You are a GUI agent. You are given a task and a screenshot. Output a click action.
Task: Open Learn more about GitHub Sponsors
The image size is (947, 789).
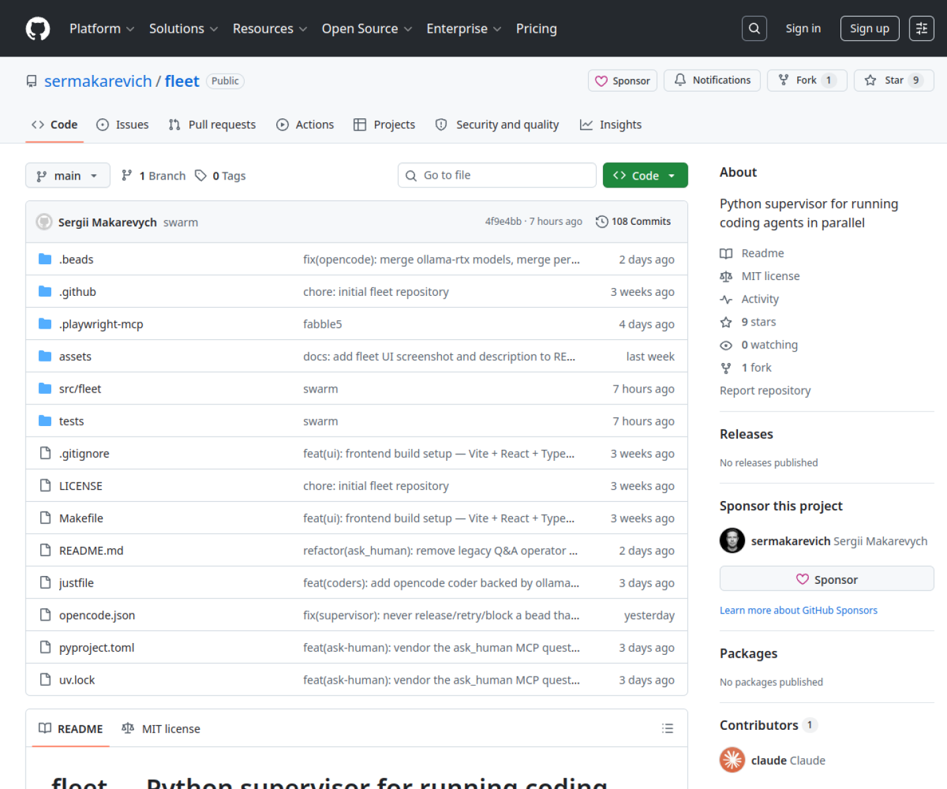coord(798,610)
